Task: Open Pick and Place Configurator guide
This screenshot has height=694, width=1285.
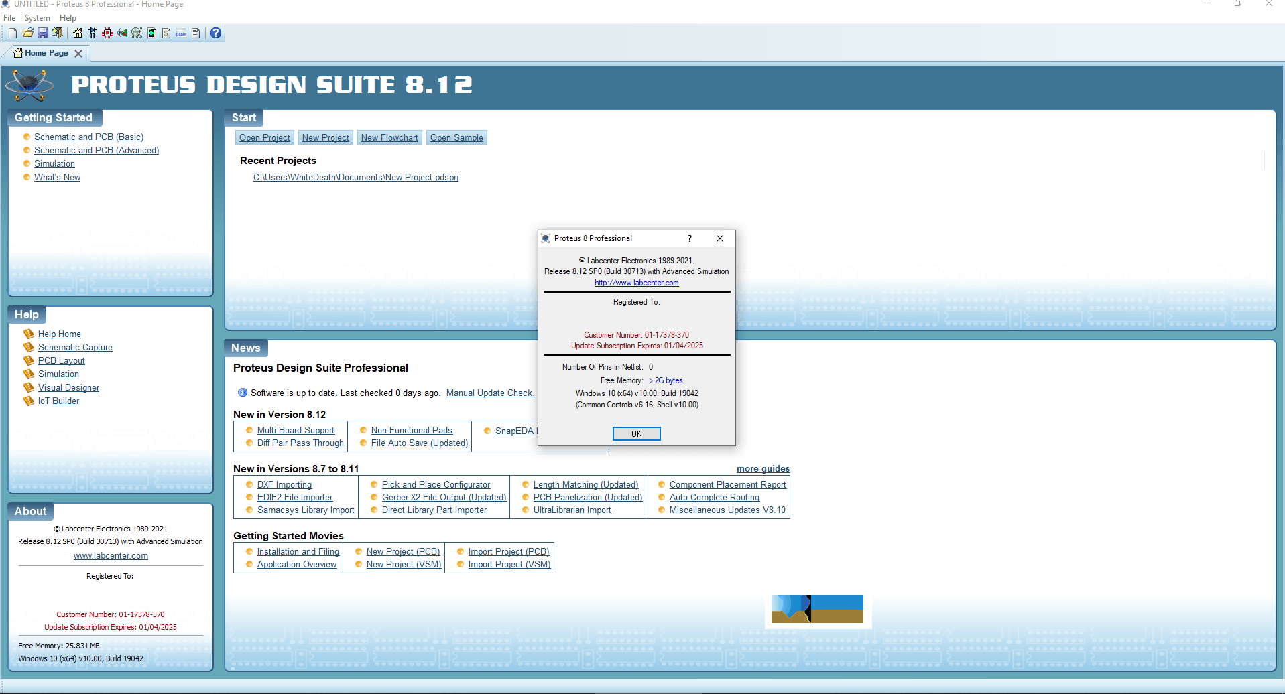Action: click(436, 484)
